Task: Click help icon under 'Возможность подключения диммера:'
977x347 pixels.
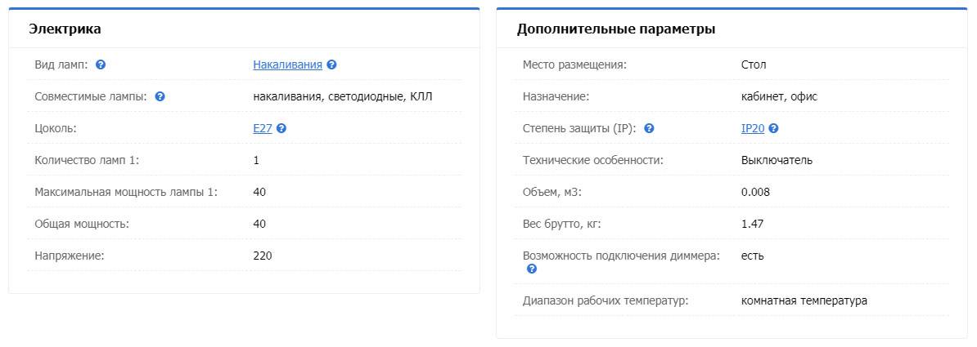Action: [x=532, y=269]
